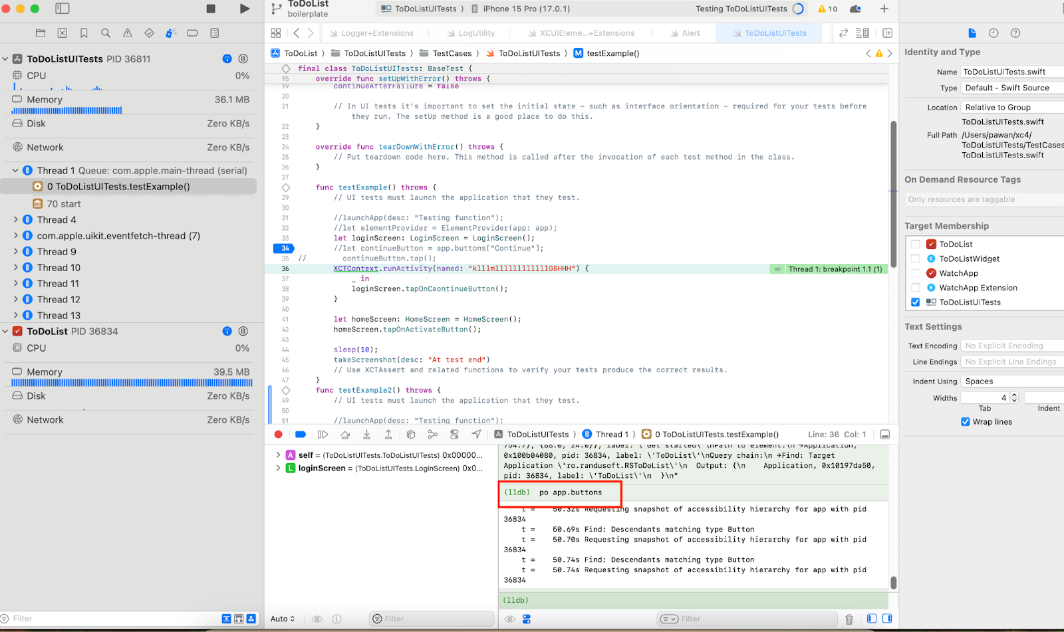
Task: Switch to XCUIEleme...+Extensions tab
Action: click(581, 33)
